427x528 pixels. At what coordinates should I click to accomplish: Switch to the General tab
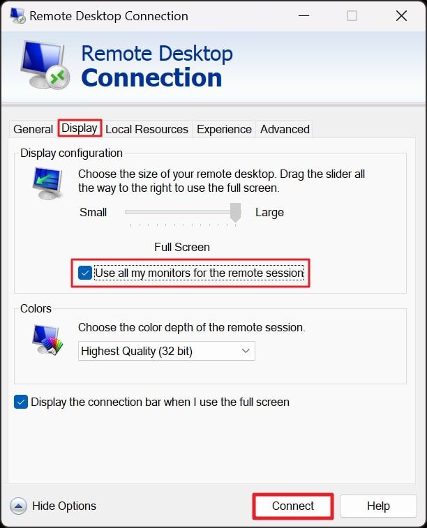coord(33,129)
